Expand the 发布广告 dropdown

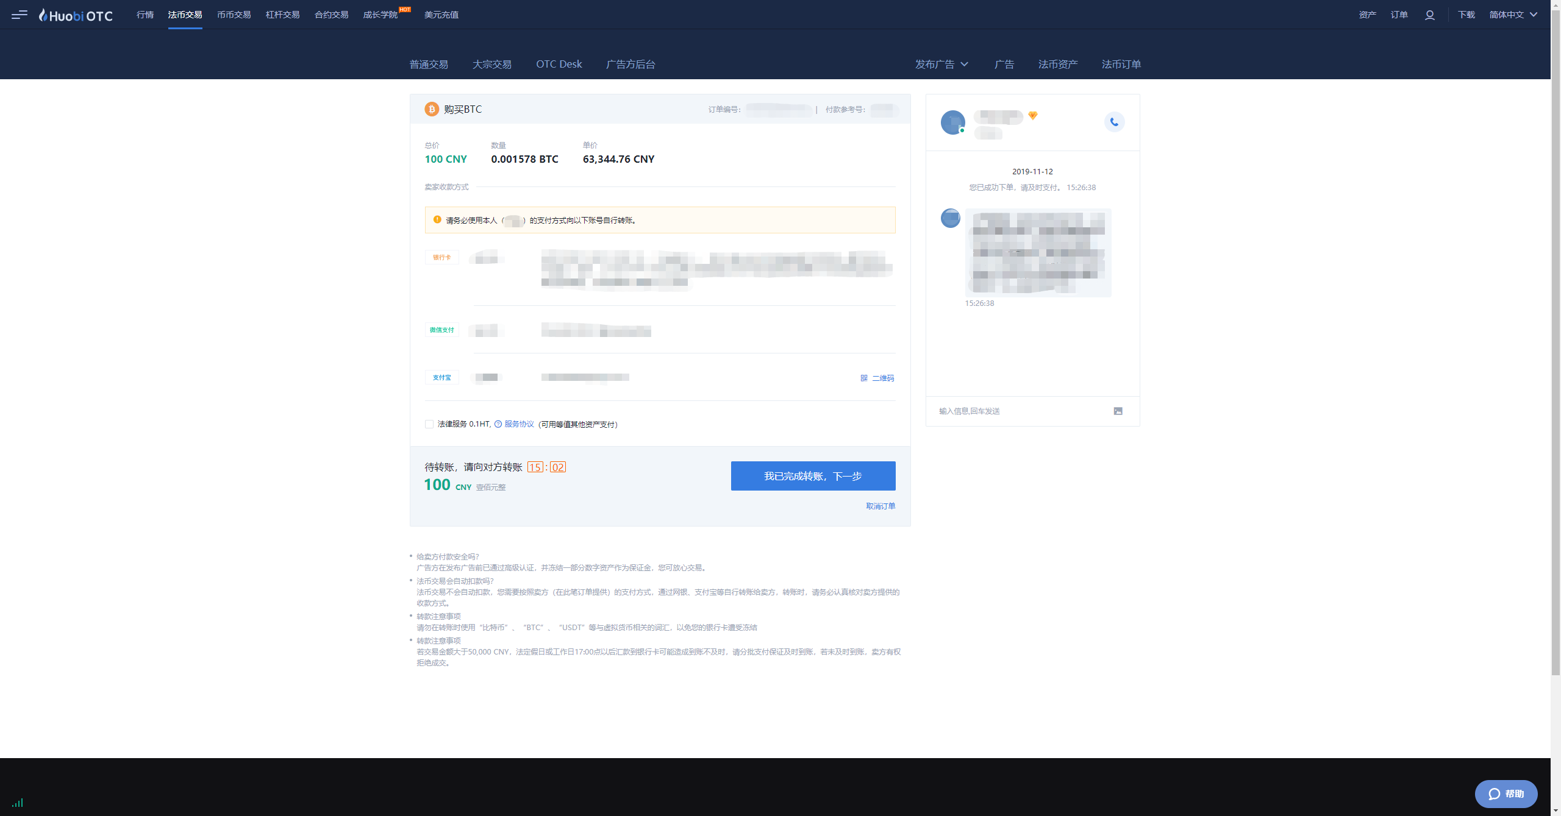point(941,64)
